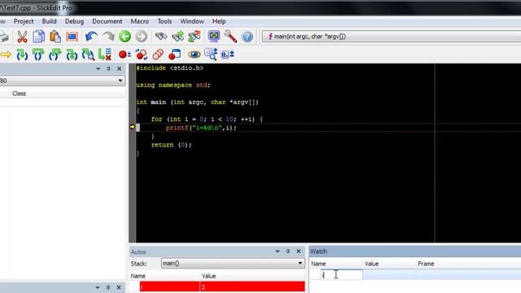
Task: Click value 2 in Autos panel
Action: (203, 286)
